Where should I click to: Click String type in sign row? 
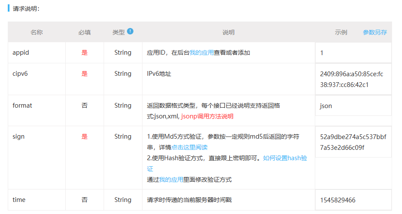point(123,136)
